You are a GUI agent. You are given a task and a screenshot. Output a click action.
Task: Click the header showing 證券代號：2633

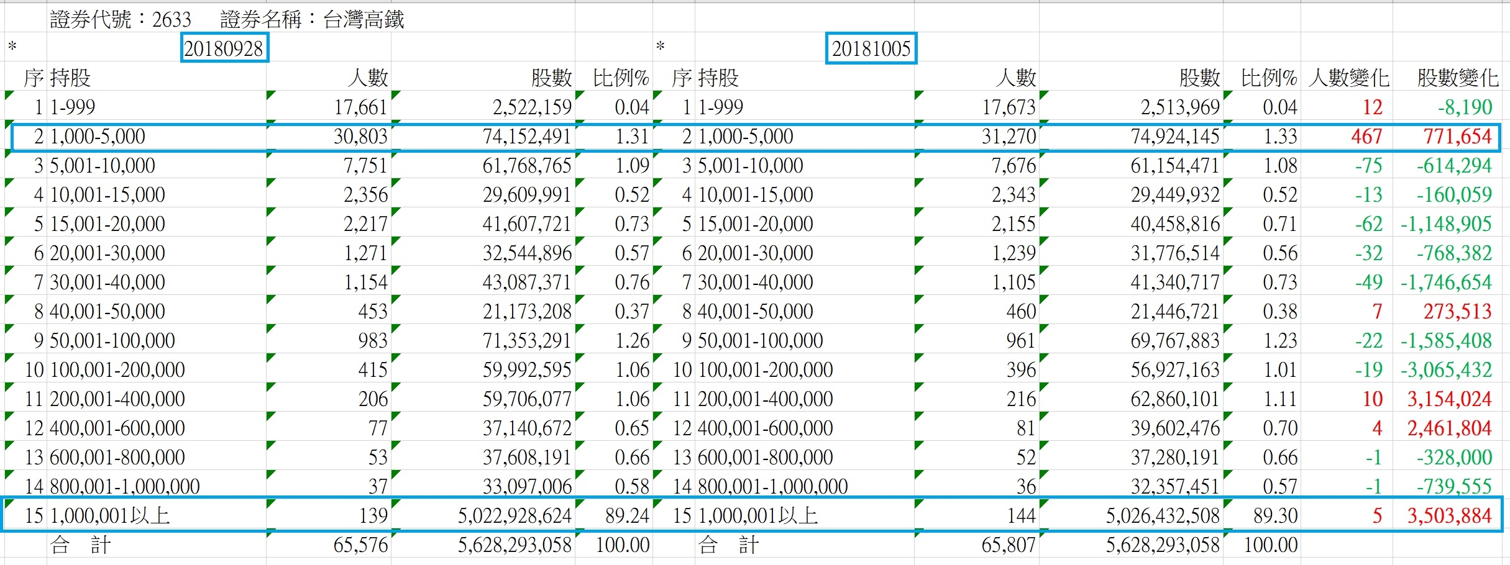121,19
